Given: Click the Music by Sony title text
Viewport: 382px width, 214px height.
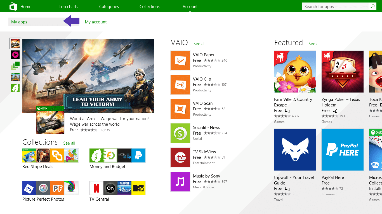Looking at the screenshot, I should coord(206,176).
